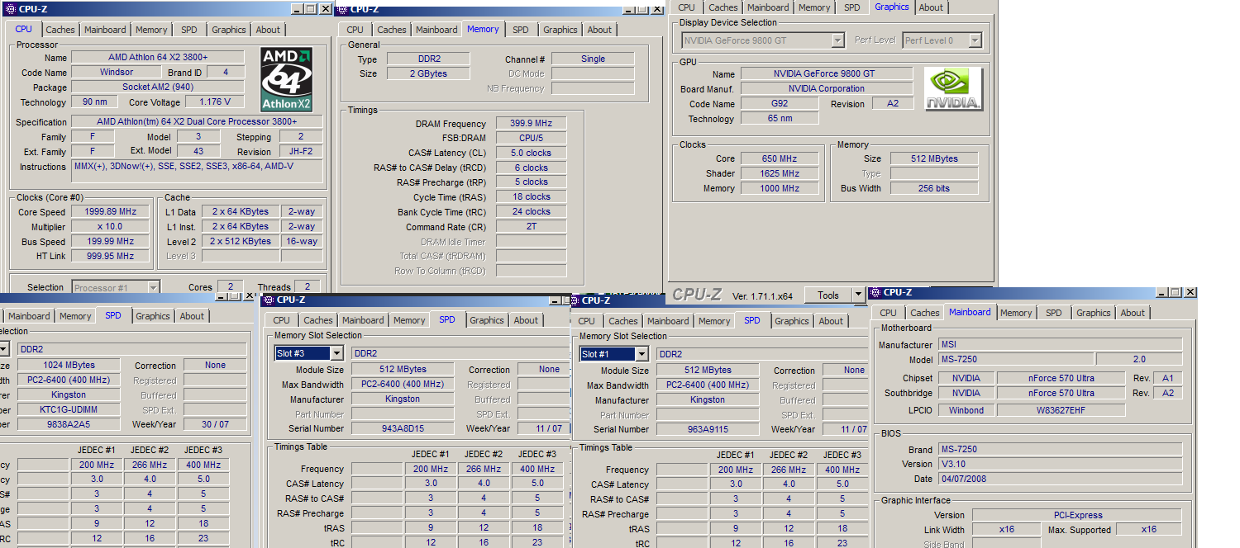
Task: Click the V3.10 BIOS version field
Action: pyautogui.click(x=1060, y=465)
